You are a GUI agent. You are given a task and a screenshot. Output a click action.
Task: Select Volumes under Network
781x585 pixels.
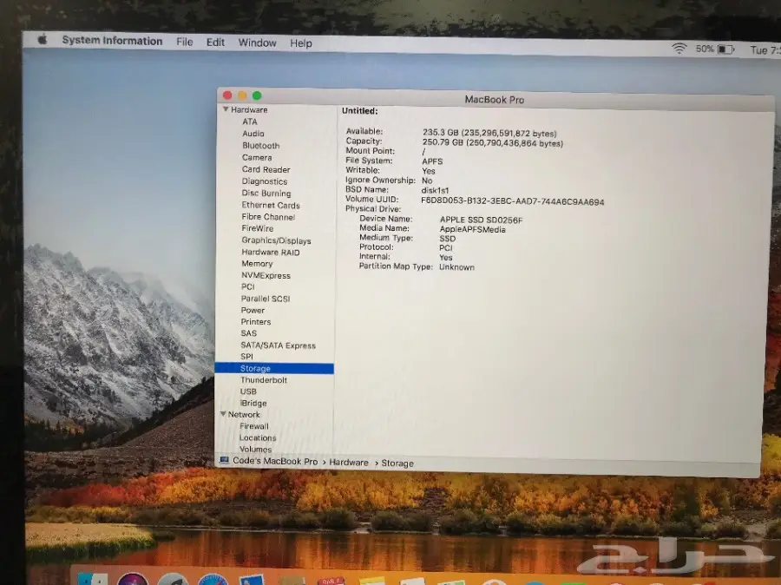click(x=255, y=449)
